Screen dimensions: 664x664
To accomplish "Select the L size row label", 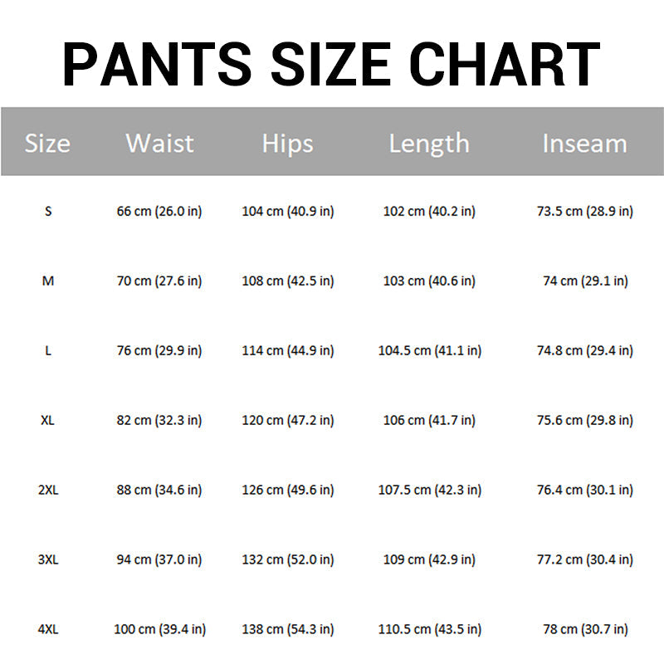I will tap(48, 350).
